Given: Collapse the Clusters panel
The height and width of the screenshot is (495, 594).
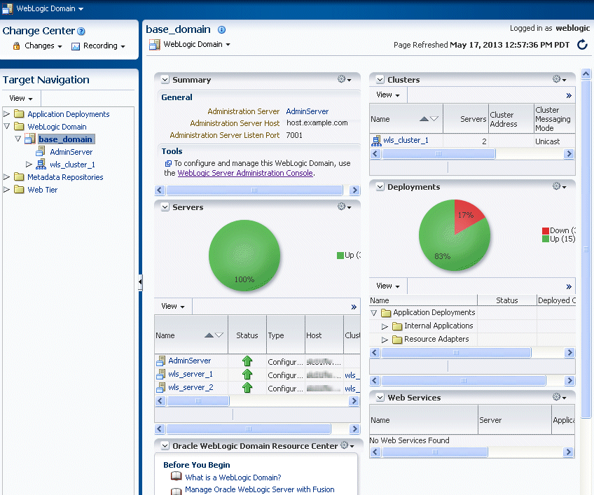Looking at the screenshot, I should [x=380, y=80].
